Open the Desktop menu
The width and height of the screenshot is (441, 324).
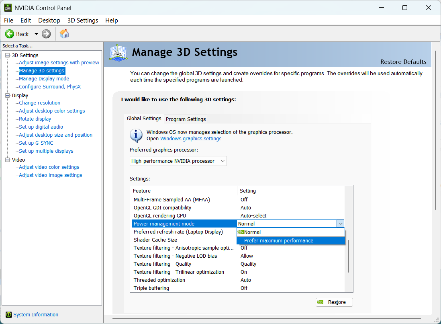pyautogui.click(x=49, y=20)
